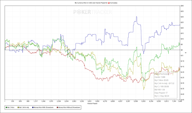Click x-axis tick '988'

click(x=28, y=101)
